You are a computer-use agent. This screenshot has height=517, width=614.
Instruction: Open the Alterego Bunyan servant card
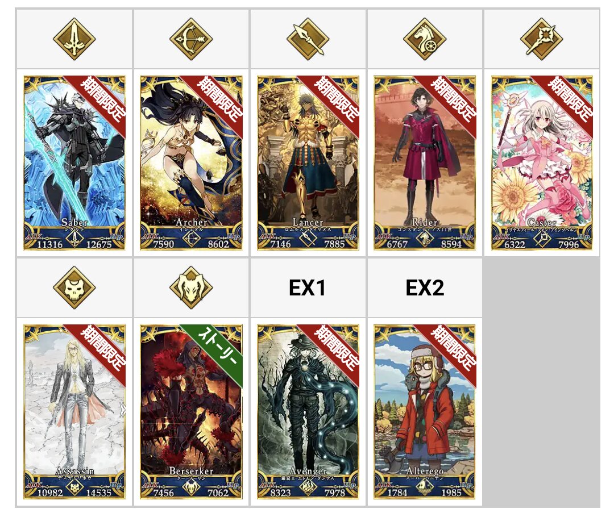(425, 412)
